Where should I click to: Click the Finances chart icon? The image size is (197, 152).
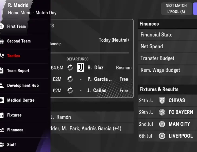click(x=2, y=130)
